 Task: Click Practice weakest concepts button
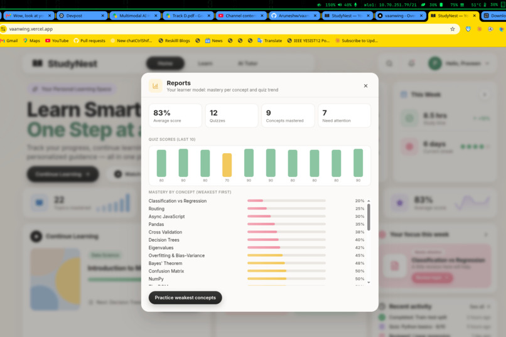185,297
